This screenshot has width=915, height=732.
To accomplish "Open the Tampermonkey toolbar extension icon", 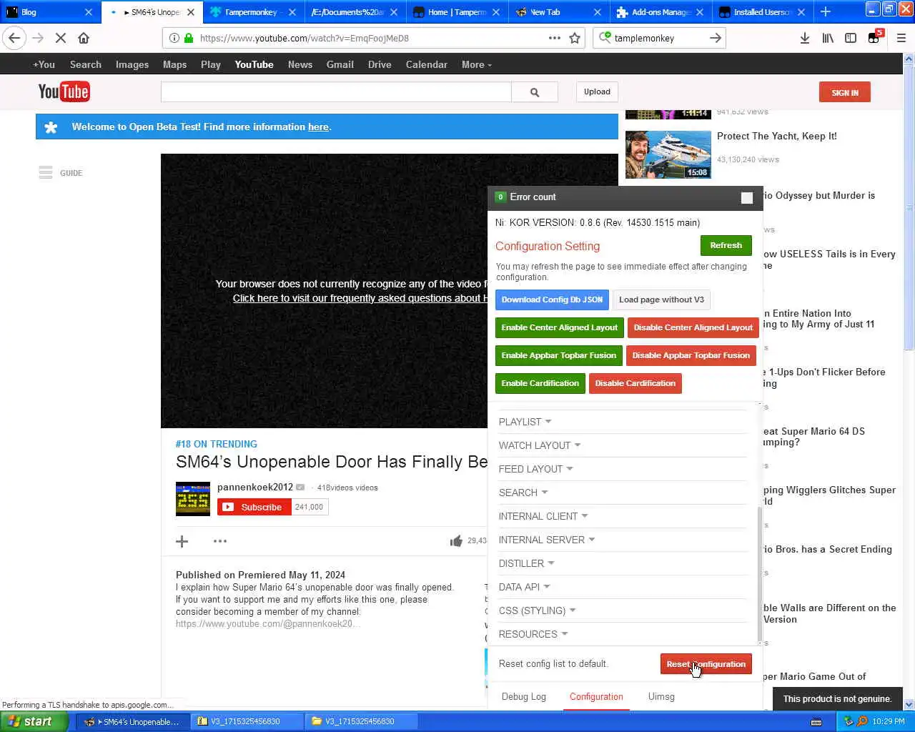I will 874,37.
